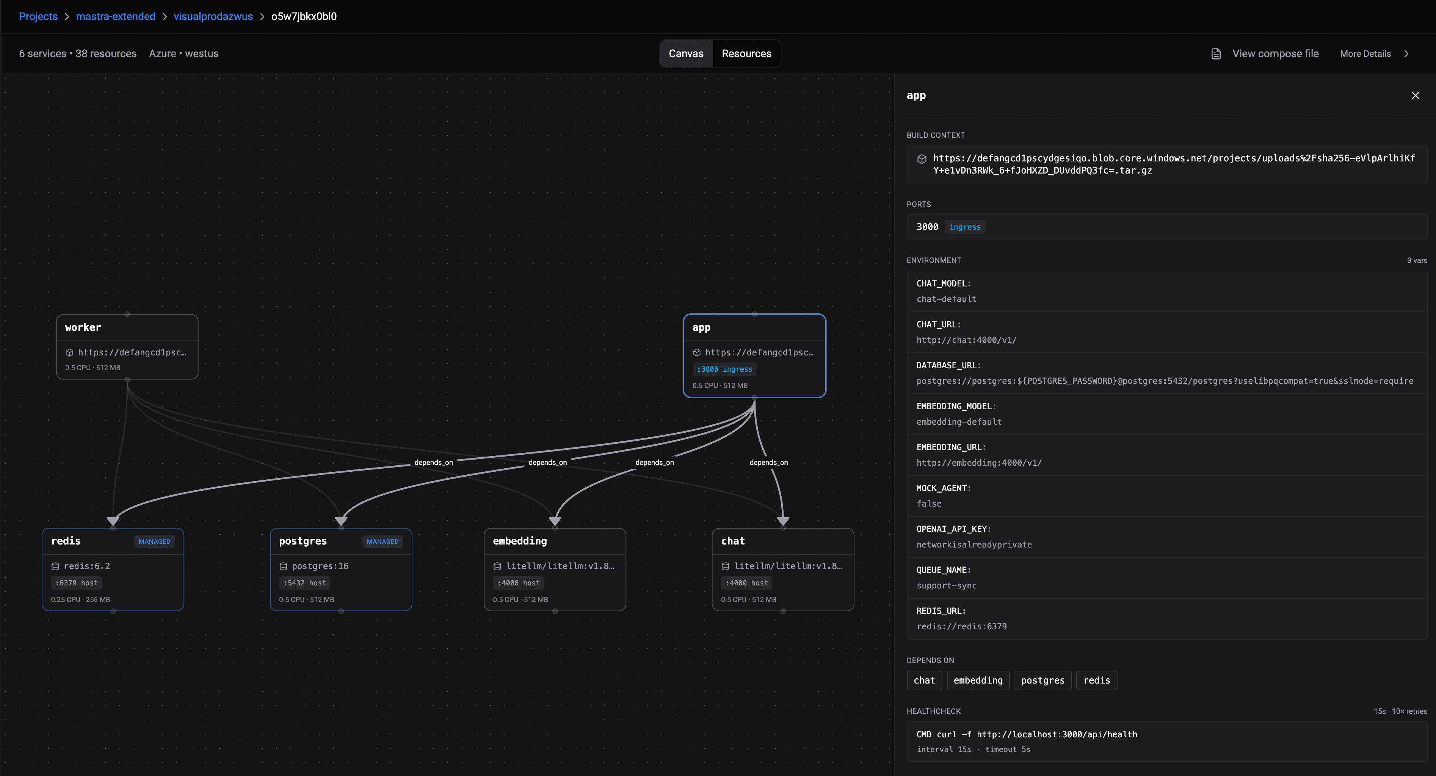Viewport: 1436px width, 776px height.
Task: Click the healthcheck curl command
Action: [x=1026, y=735]
